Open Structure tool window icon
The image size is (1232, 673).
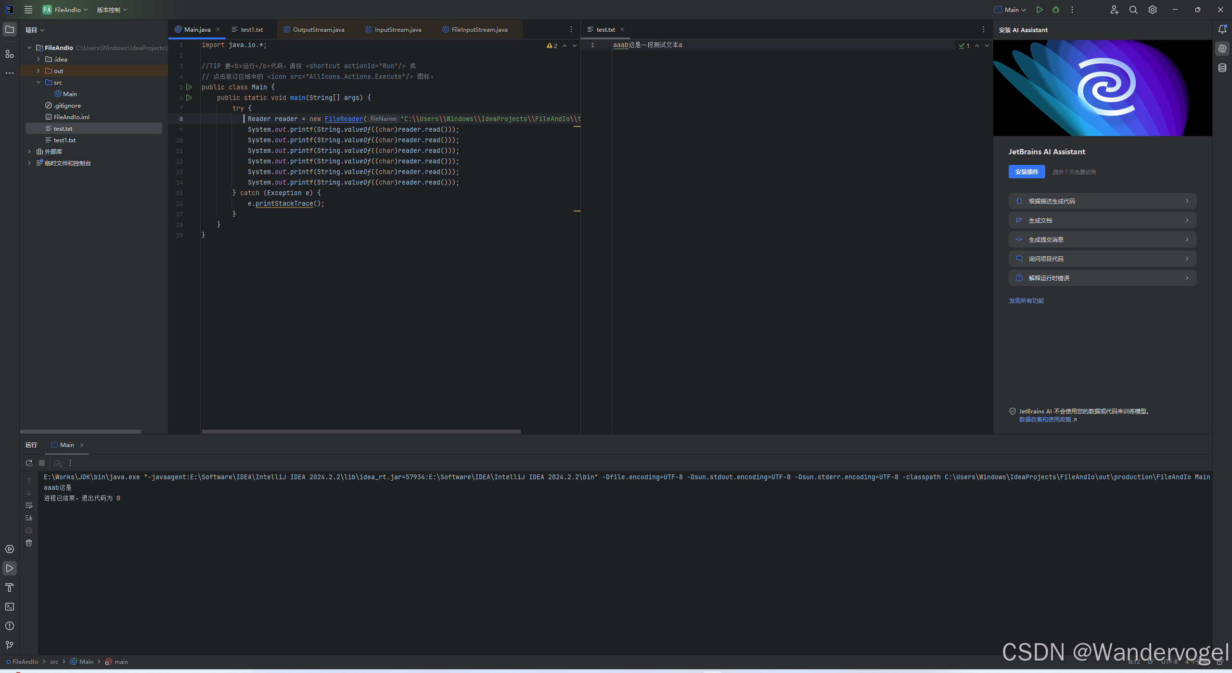tap(10, 54)
